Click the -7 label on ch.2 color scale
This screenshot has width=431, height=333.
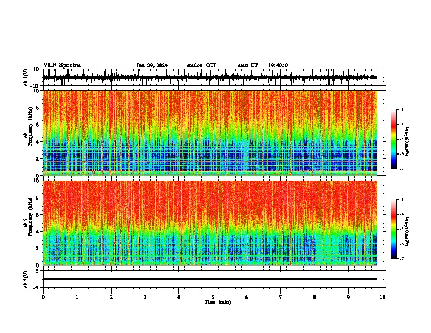click(x=401, y=258)
